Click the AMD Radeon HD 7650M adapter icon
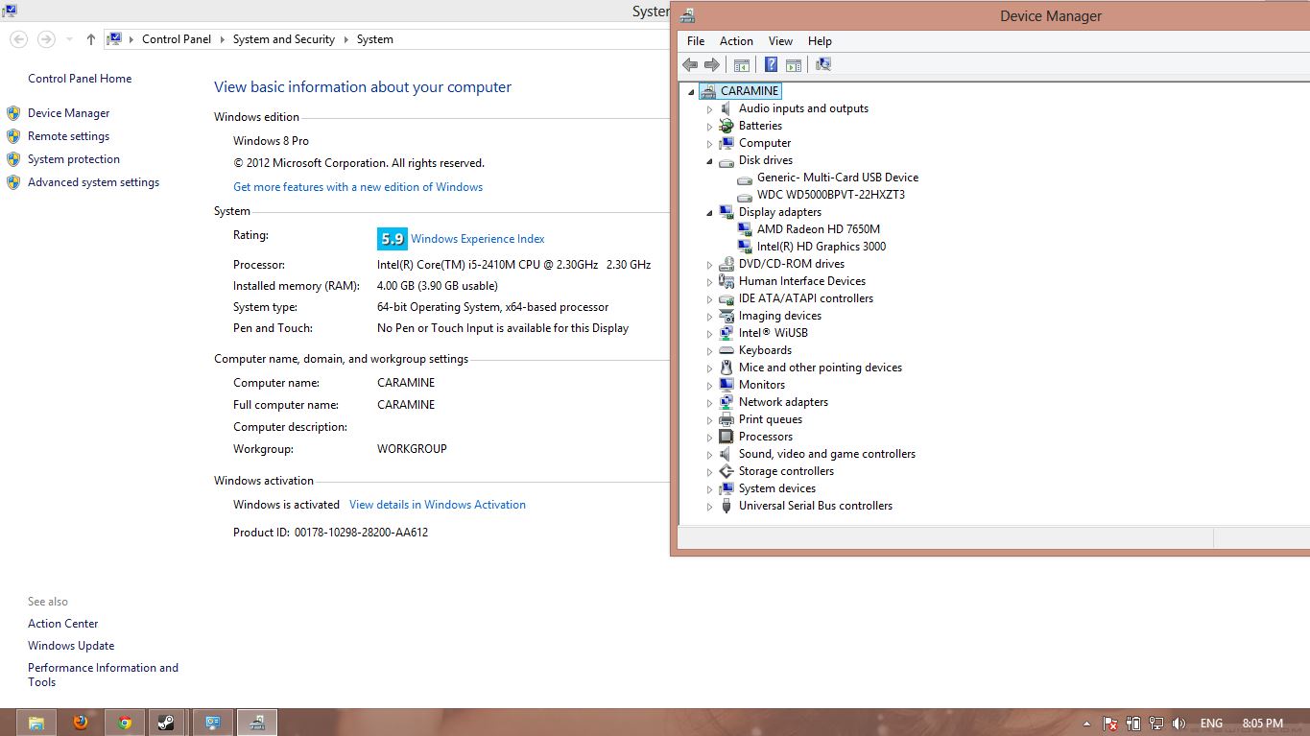 pyautogui.click(x=745, y=229)
